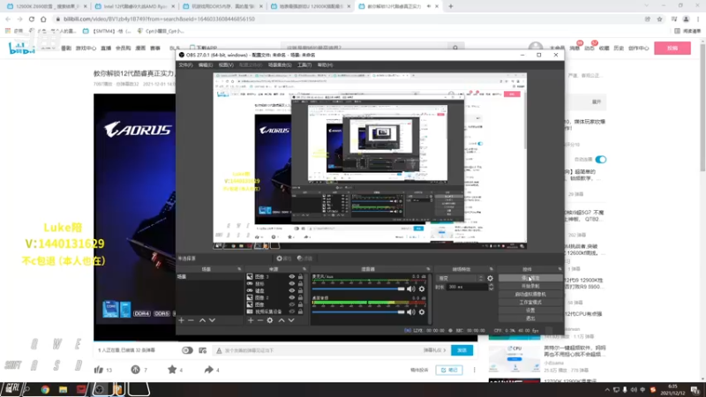
Task: Start recording in OBS Controls
Action: pos(530,286)
